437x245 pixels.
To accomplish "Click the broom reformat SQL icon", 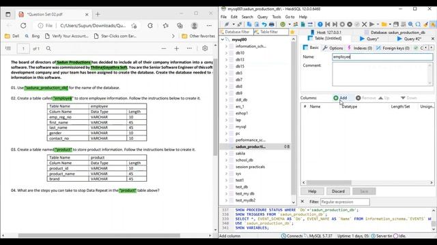I will click(x=425, y=24).
